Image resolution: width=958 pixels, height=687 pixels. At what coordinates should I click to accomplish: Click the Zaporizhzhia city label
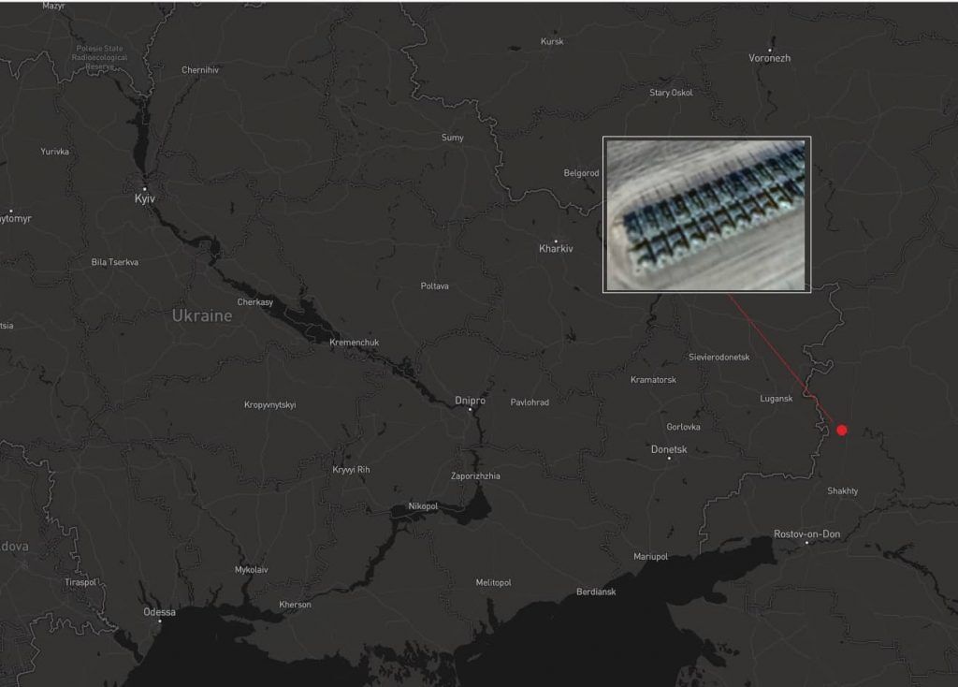(x=475, y=476)
